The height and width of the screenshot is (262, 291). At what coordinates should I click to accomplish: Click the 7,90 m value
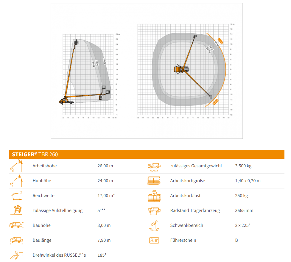click(104, 240)
